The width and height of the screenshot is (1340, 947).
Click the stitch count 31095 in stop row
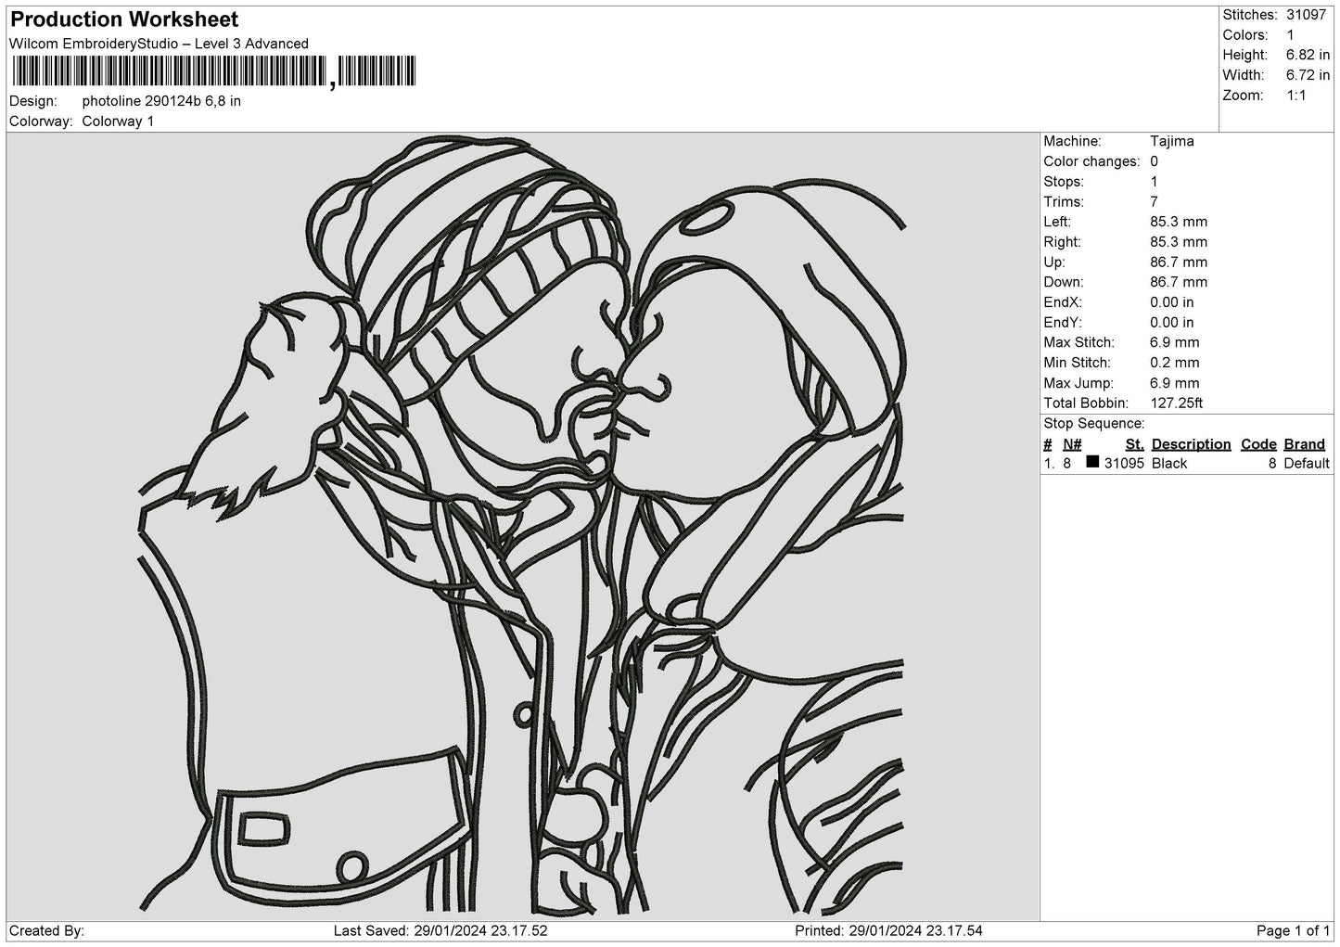point(1124,464)
